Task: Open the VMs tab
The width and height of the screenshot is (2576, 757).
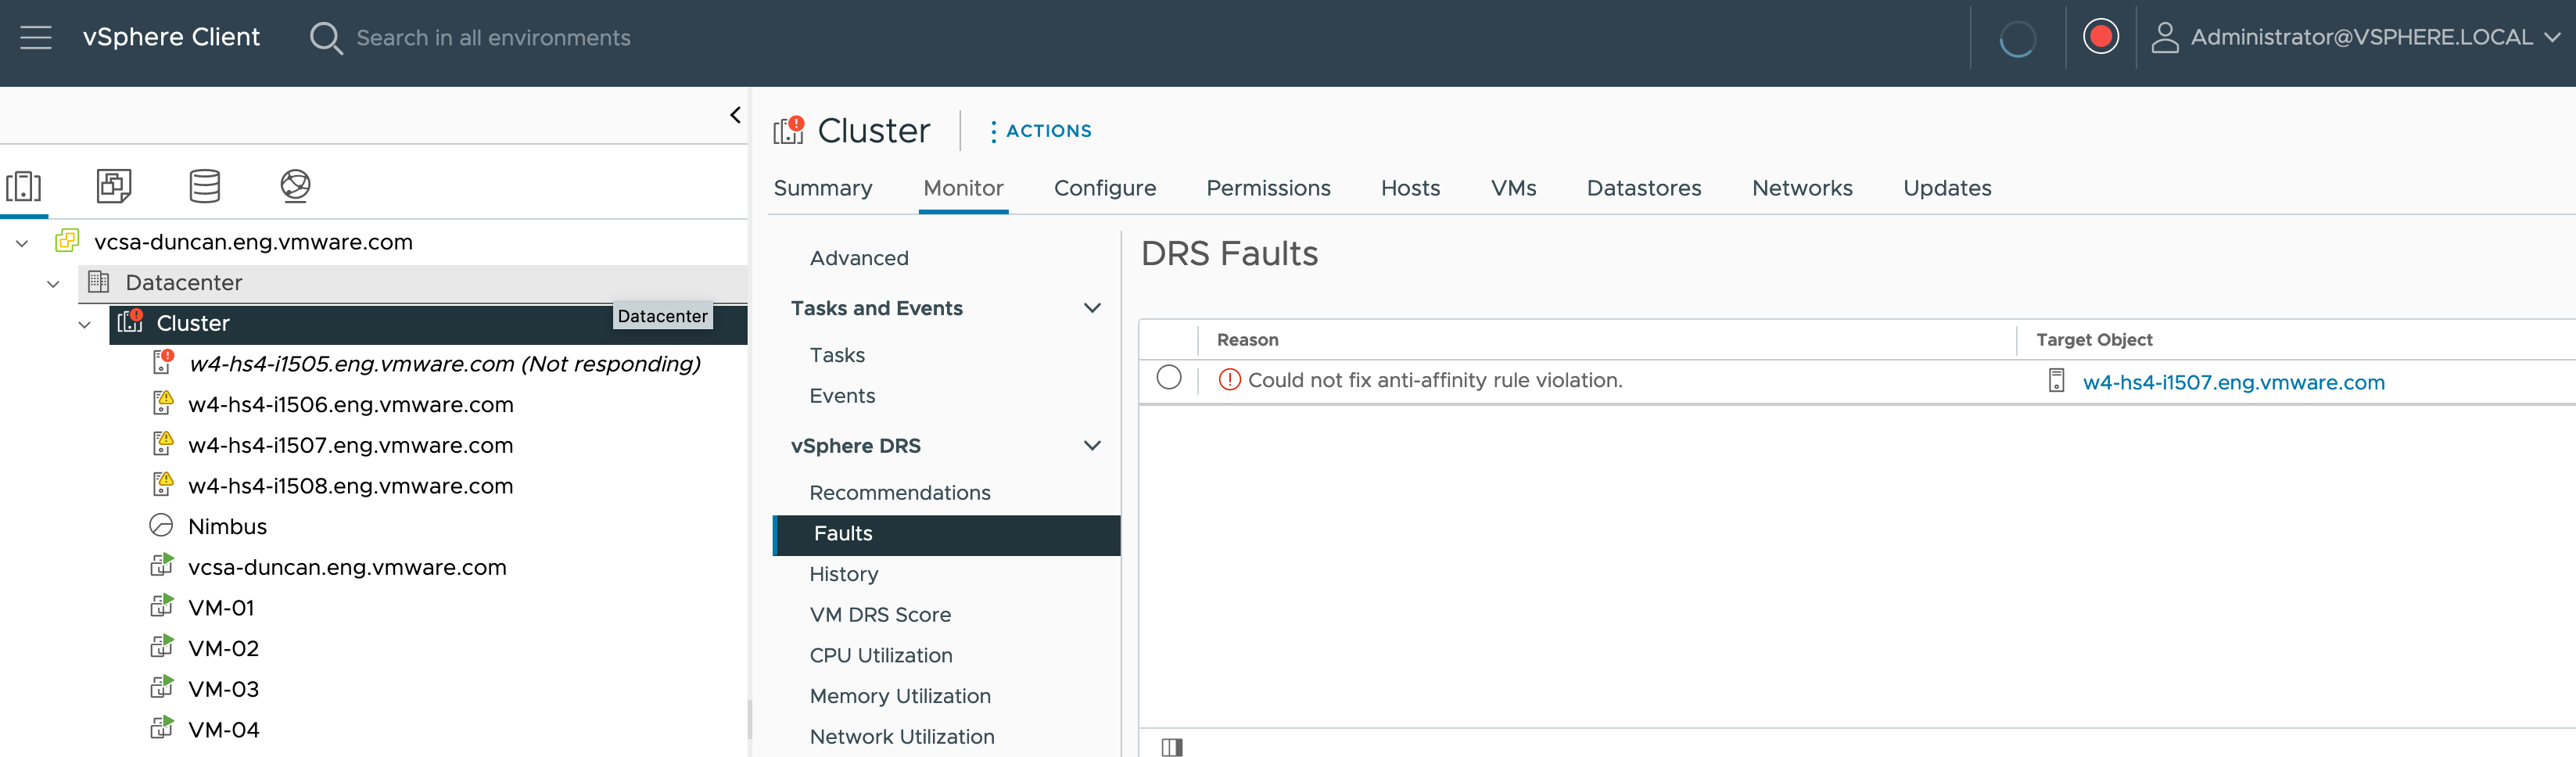Action: (1513, 188)
